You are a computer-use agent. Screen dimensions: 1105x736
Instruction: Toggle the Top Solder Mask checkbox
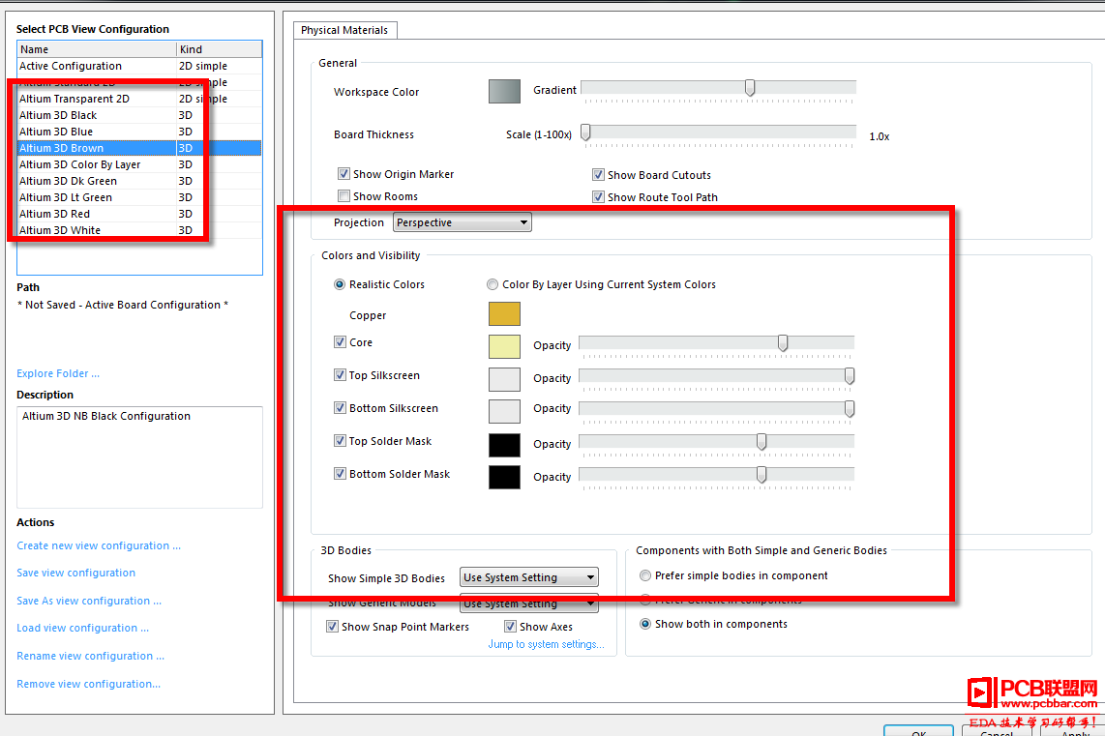[x=340, y=441]
